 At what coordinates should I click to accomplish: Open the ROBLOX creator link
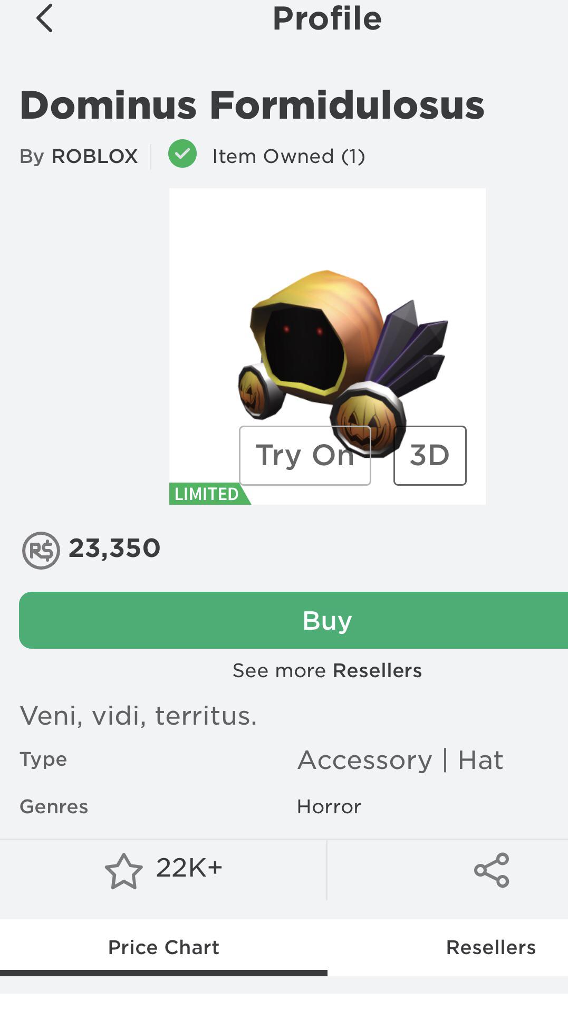coord(94,156)
